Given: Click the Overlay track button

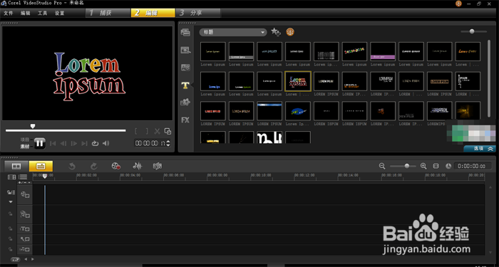Looking at the screenshot, I should [25, 214].
